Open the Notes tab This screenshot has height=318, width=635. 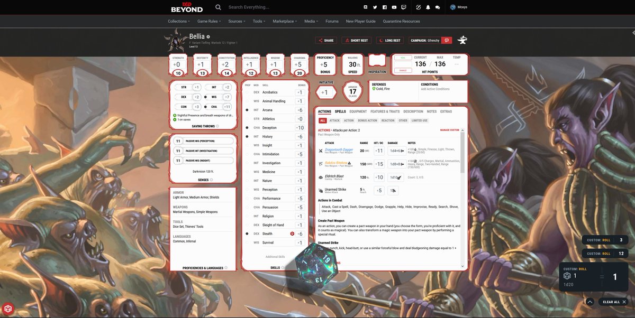(x=432, y=111)
